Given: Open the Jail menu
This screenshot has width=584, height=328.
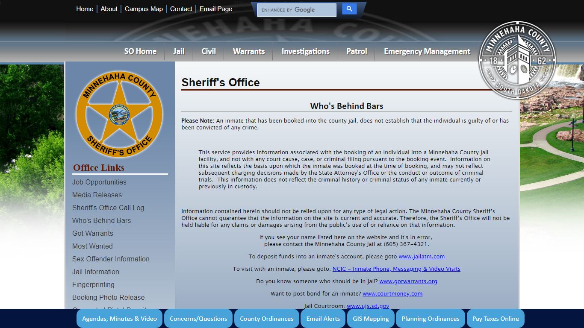Looking at the screenshot, I should click(179, 51).
